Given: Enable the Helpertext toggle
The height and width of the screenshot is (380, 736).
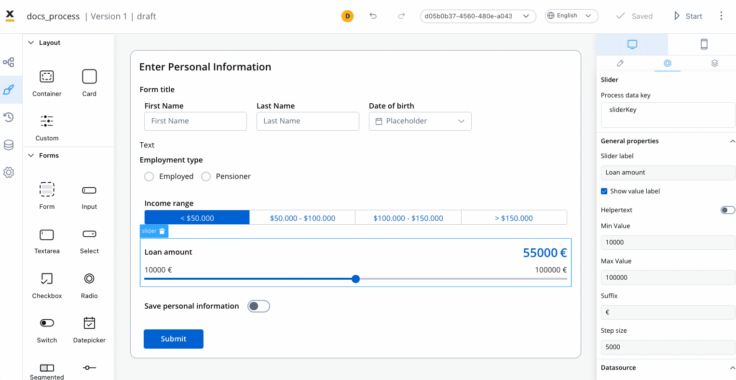Looking at the screenshot, I should [x=728, y=210].
